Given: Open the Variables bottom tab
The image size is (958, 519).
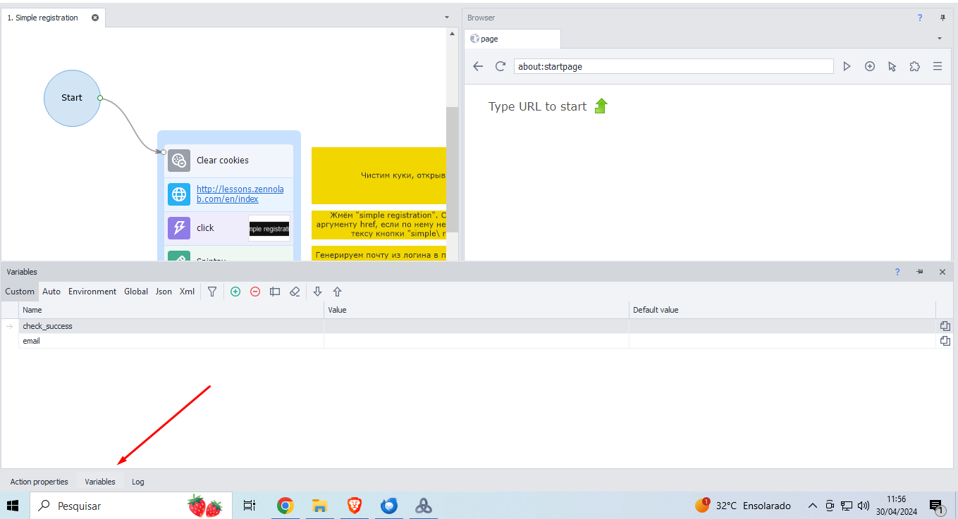Looking at the screenshot, I should (100, 482).
